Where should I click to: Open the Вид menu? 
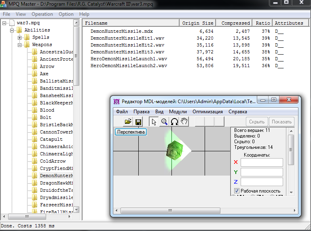pos(159,112)
